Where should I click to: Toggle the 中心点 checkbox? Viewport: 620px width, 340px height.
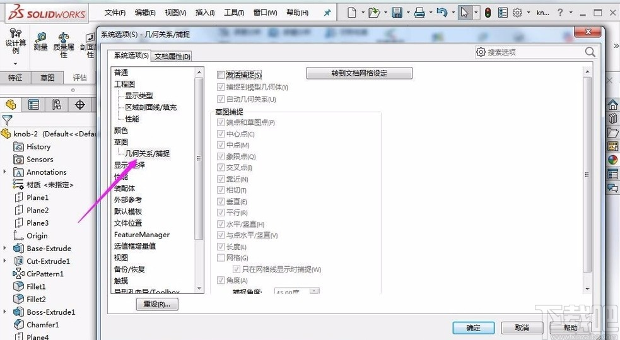click(x=221, y=134)
